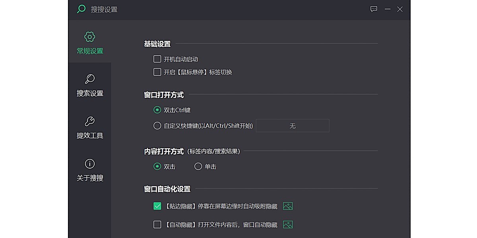The width and height of the screenshot is (477, 238).
Task: View the preview image icon beside 贴边隐藏
Action: (287, 206)
